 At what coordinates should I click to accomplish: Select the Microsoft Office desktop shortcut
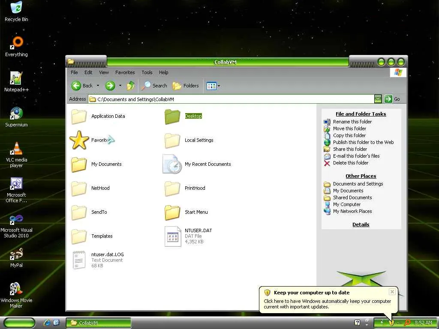(16, 190)
